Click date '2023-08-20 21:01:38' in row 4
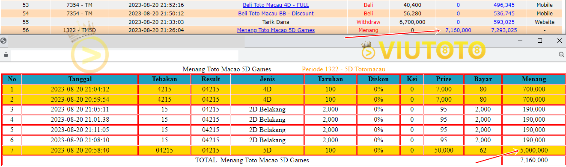Screen dimensions: 566x167 pos(80,120)
